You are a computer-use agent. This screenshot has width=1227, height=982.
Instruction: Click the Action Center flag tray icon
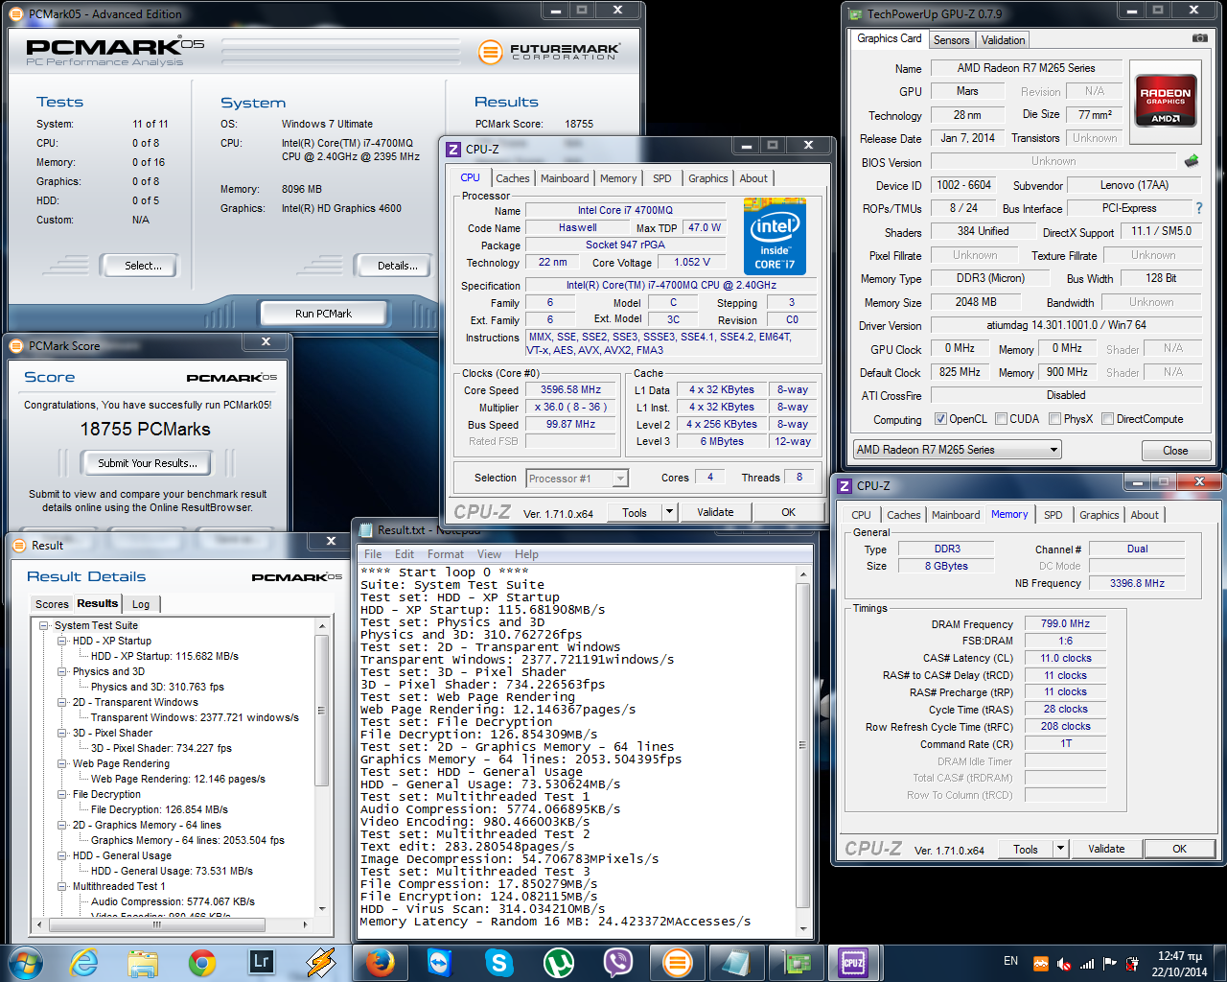pyautogui.click(x=1110, y=963)
